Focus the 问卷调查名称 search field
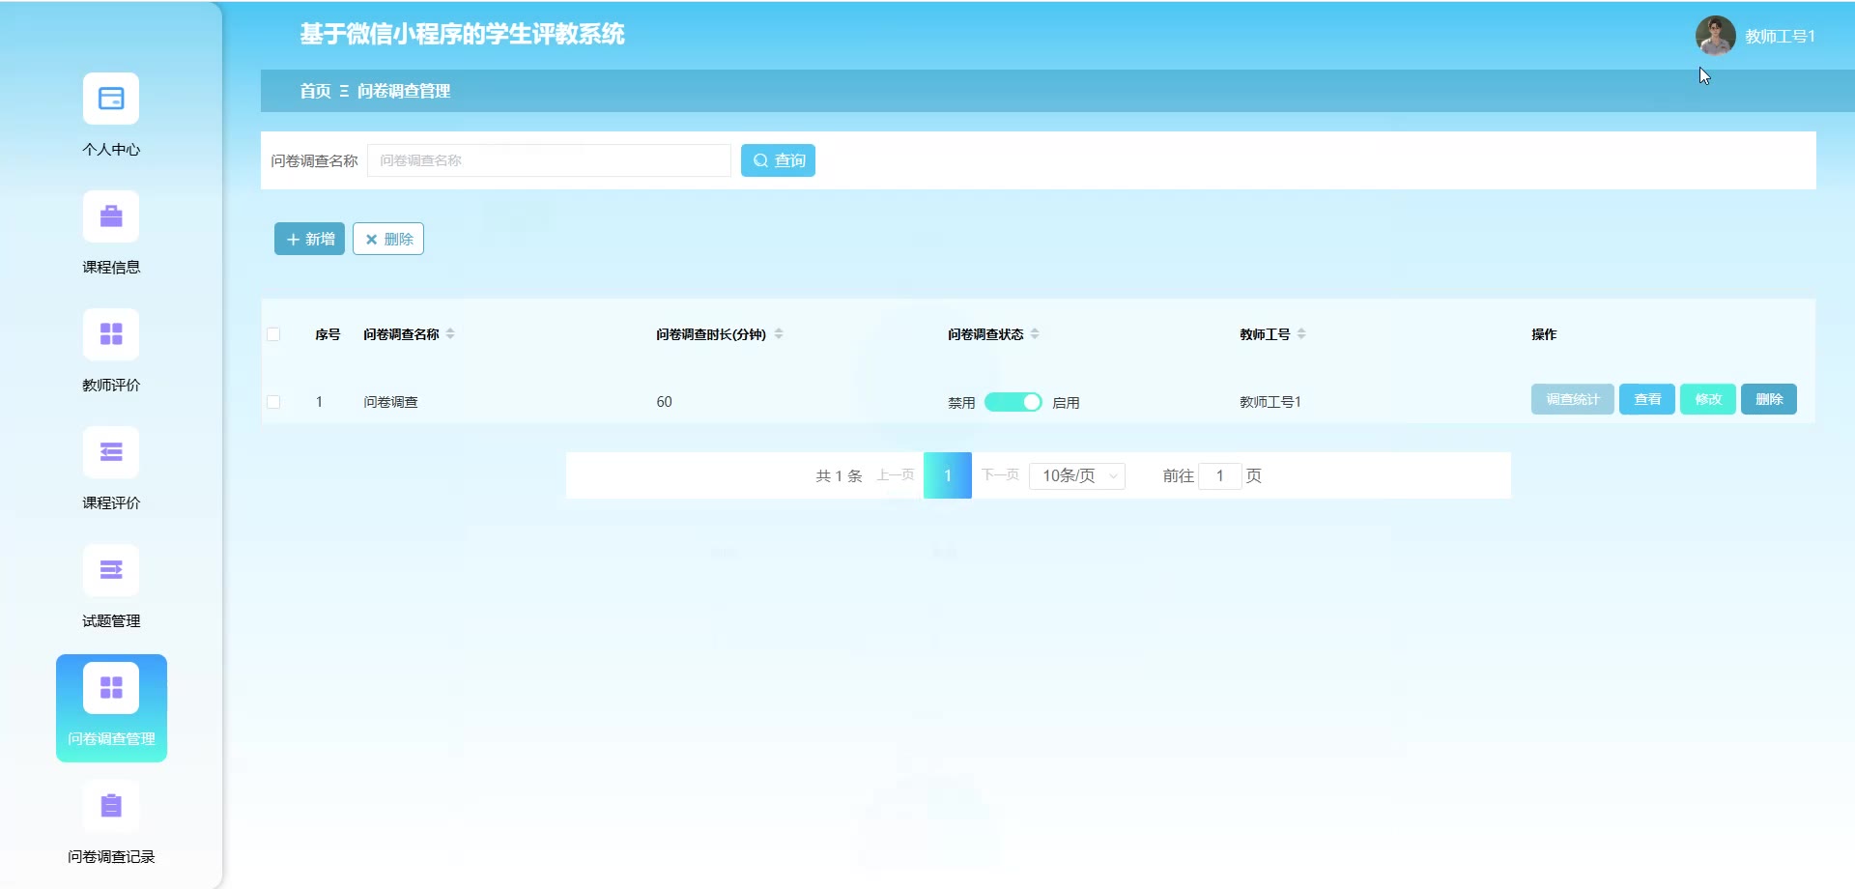The image size is (1855, 889). pos(549,160)
